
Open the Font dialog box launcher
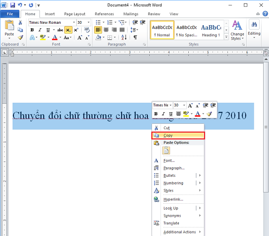[89, 44]
